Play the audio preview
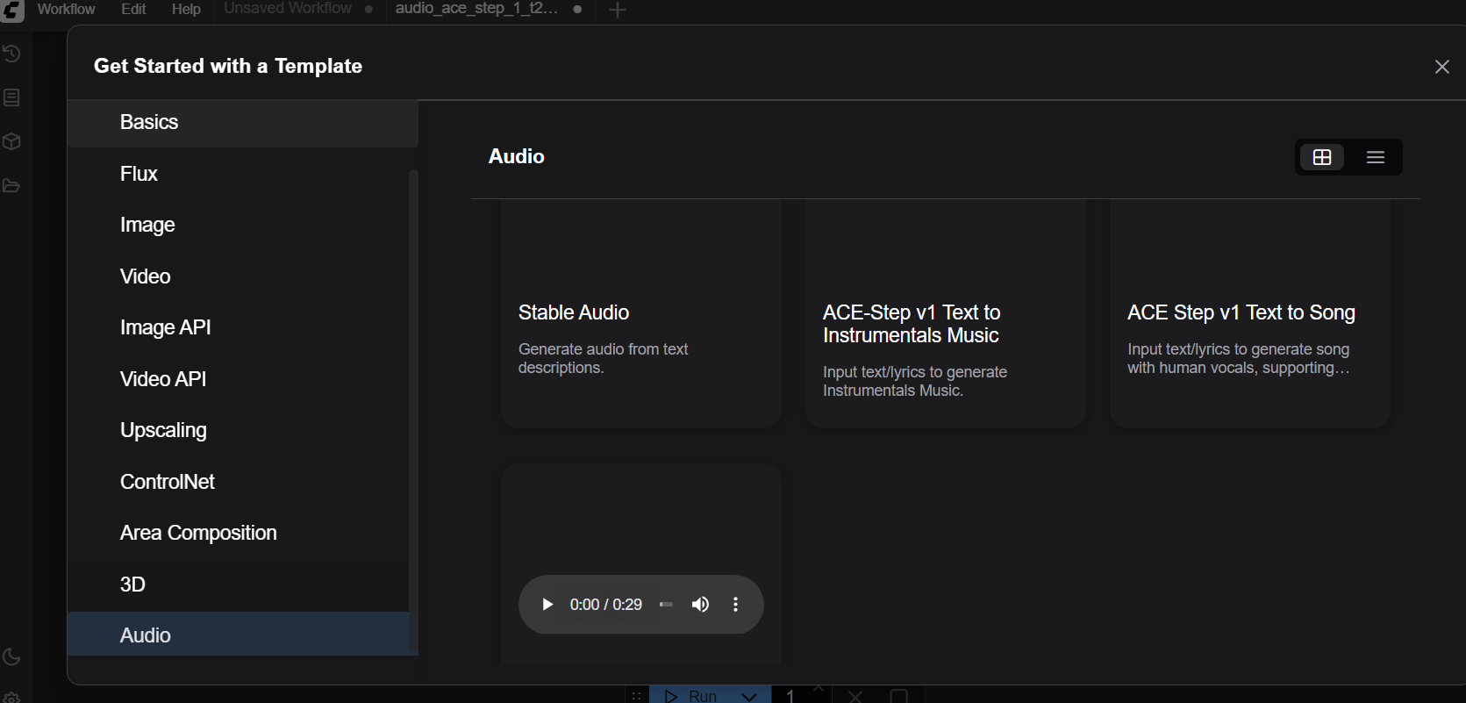The width and height of the screenshot is (1466, 703). click(547, 605)
